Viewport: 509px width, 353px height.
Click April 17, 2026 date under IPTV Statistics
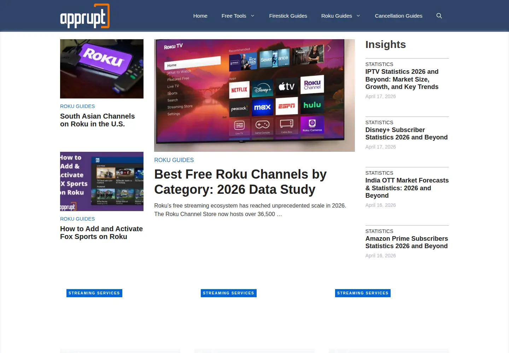381,96
